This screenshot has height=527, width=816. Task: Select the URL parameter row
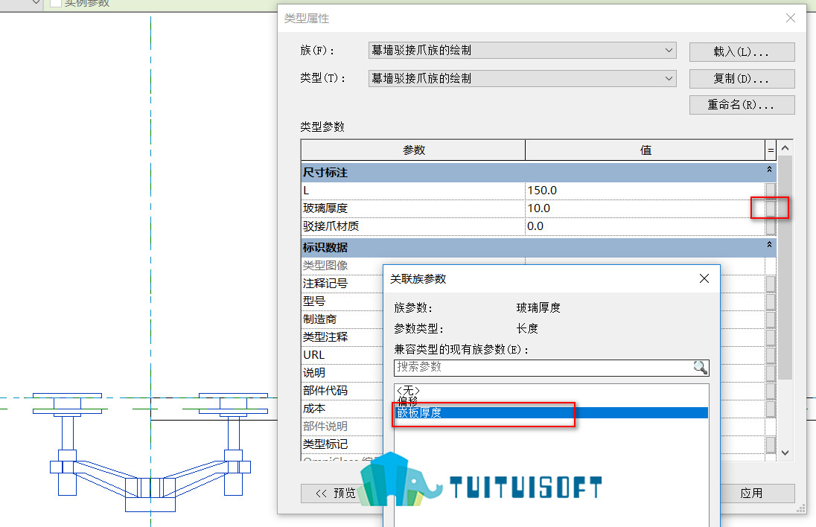click(x=342, y=355)
